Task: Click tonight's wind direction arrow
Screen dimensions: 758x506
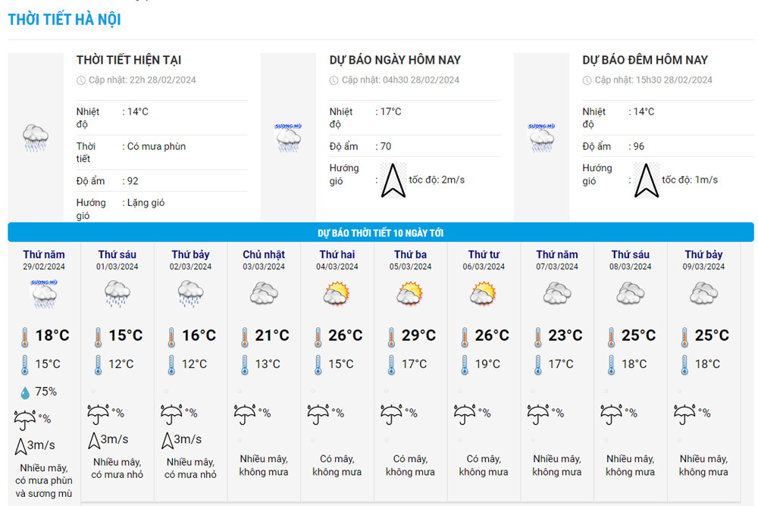Action: click(x=646, y=180)
